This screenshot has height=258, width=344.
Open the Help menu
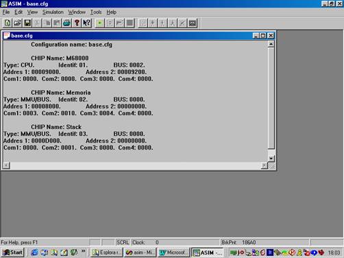click(112, 12)
